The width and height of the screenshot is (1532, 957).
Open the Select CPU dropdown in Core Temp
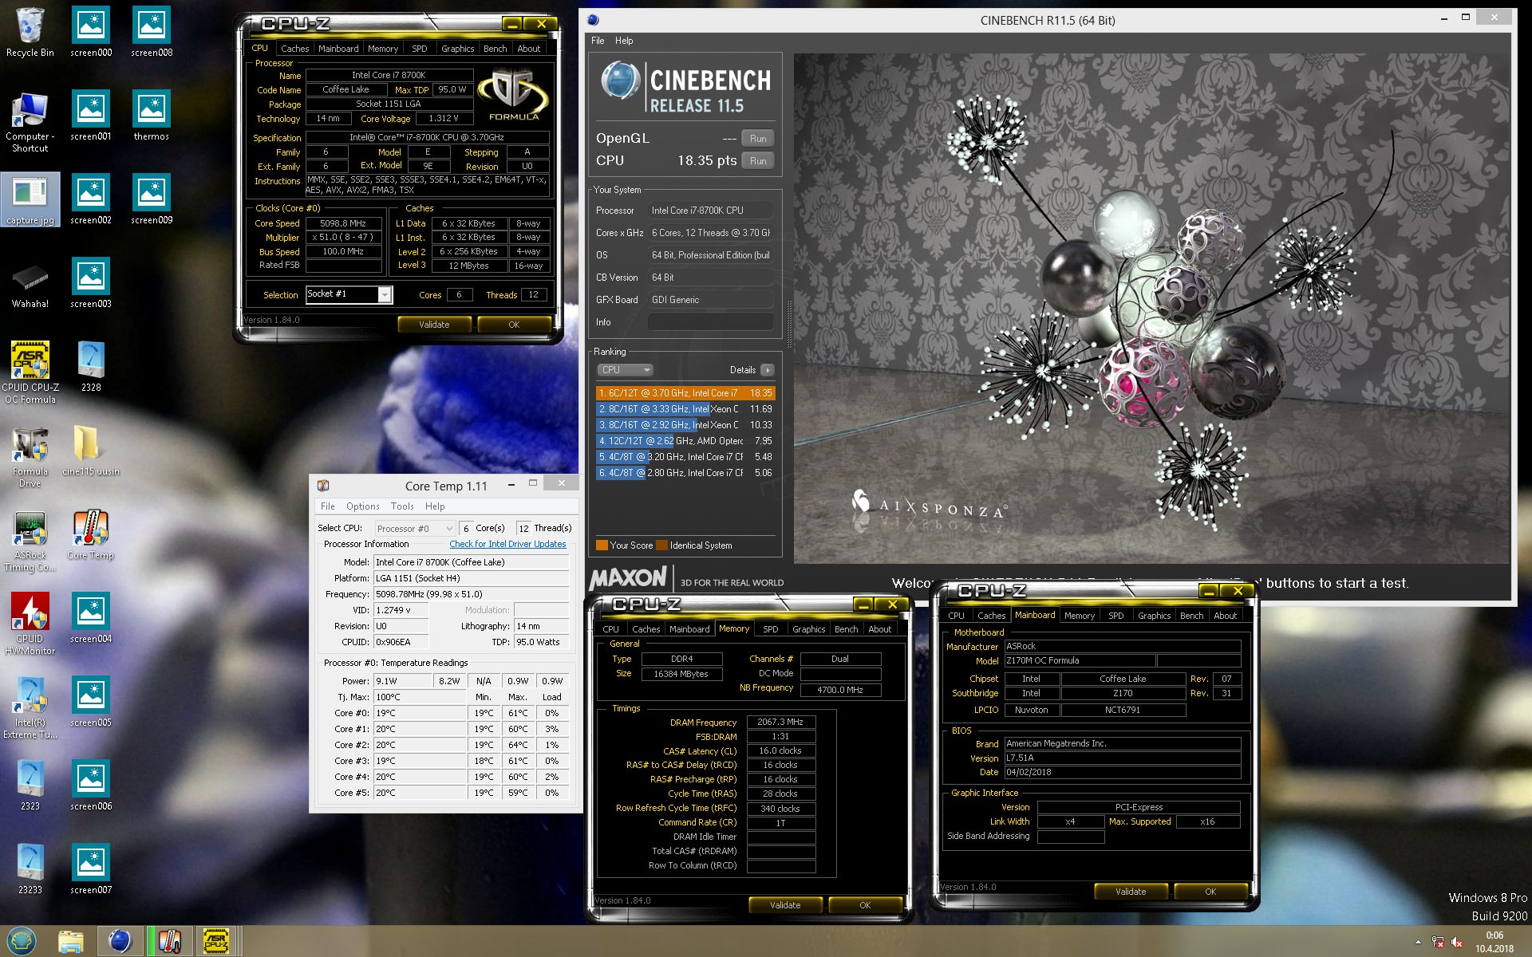(x=414, y=528)
